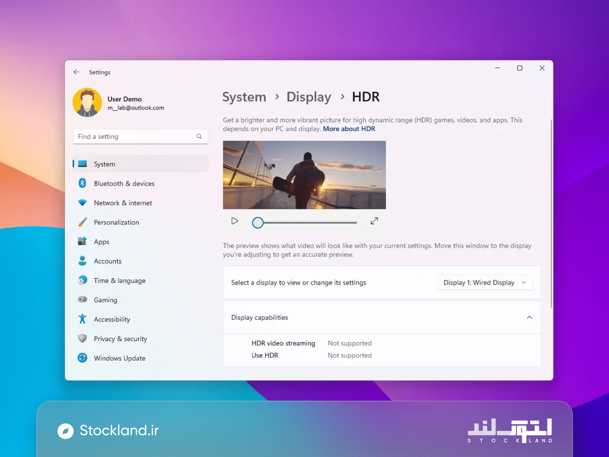Maximize the Settings window
The width and height of the screenshot is (609, 457).
[519, 68]
